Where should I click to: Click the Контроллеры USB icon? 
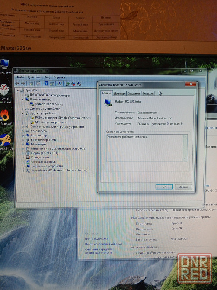(x=28, y=140)
